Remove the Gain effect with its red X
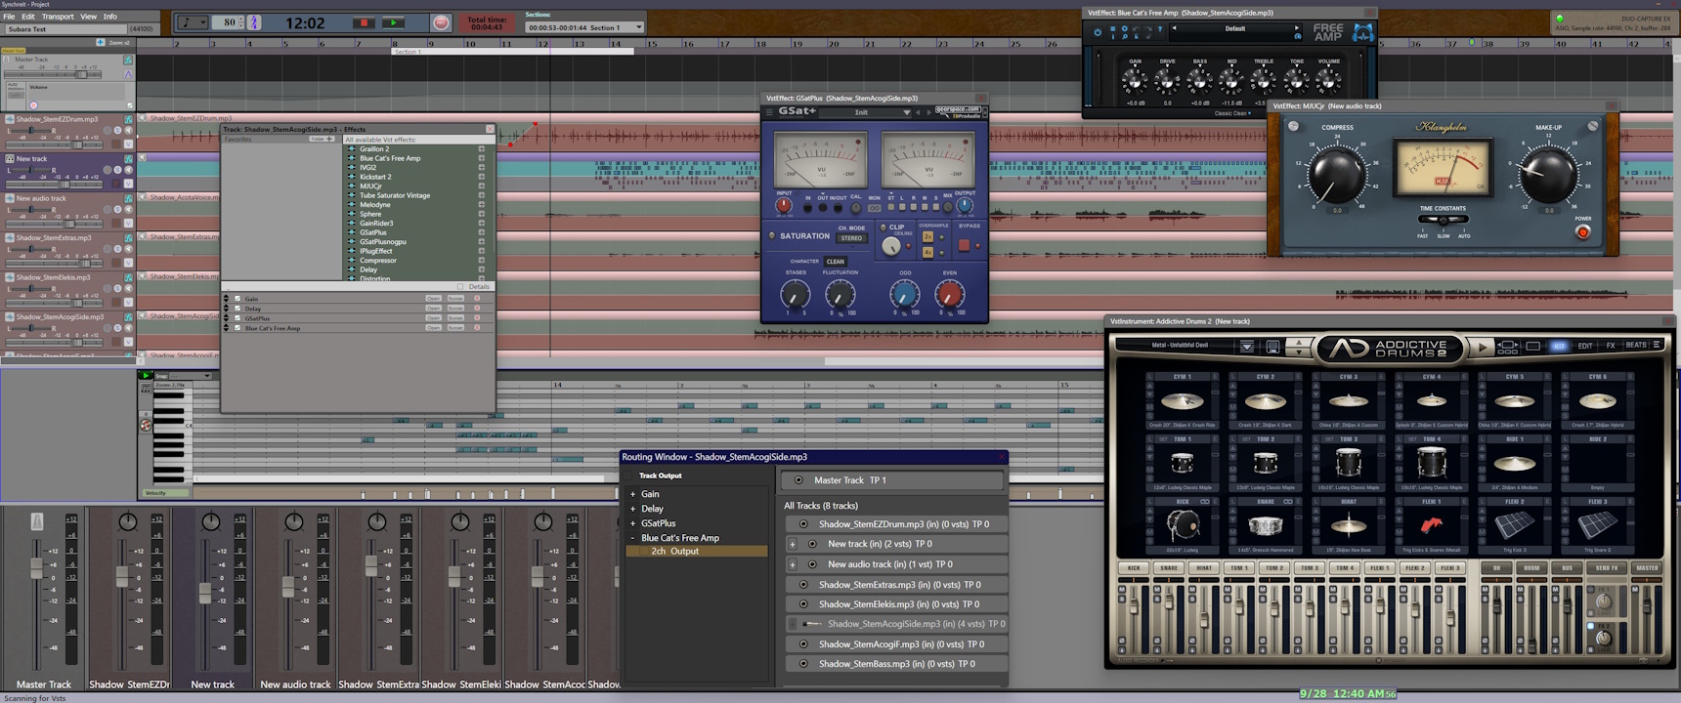Screen dimensions: 1681x703 pyautogui.click(x=477, y=299)
